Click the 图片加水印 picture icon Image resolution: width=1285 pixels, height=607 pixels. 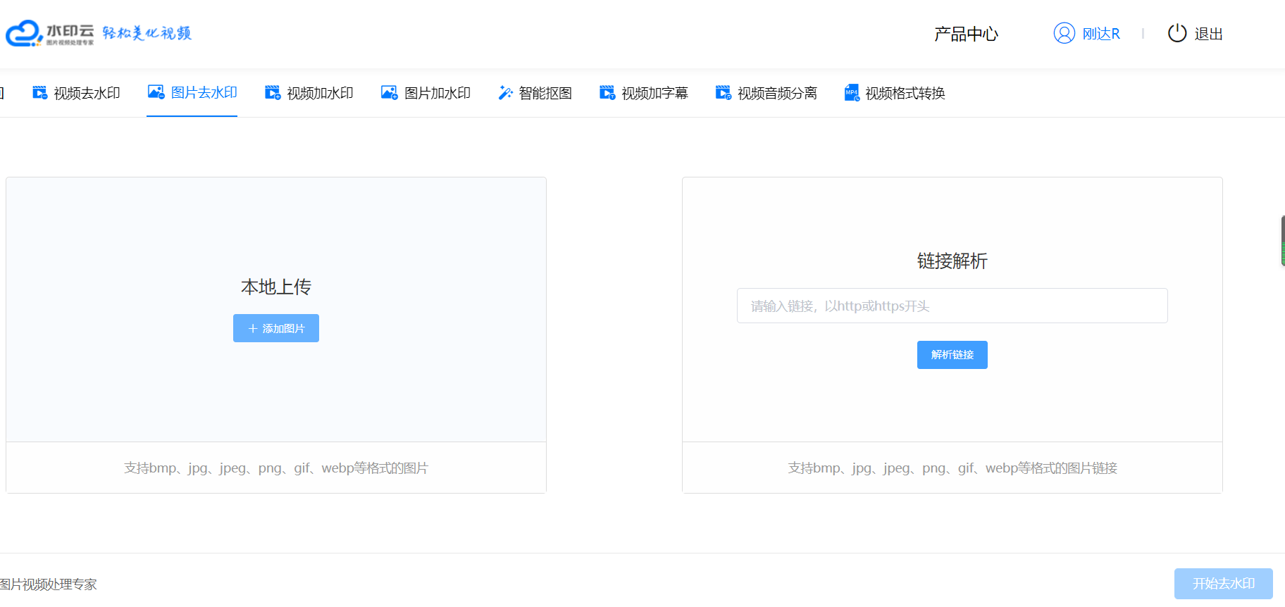389,92
